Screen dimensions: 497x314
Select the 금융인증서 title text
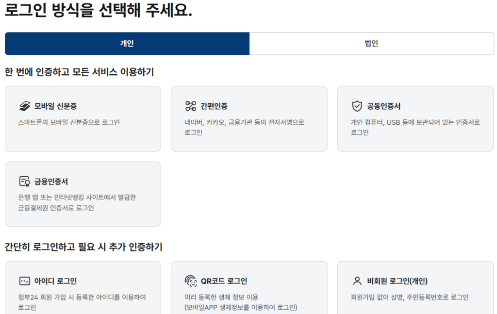tap(51, 182)
